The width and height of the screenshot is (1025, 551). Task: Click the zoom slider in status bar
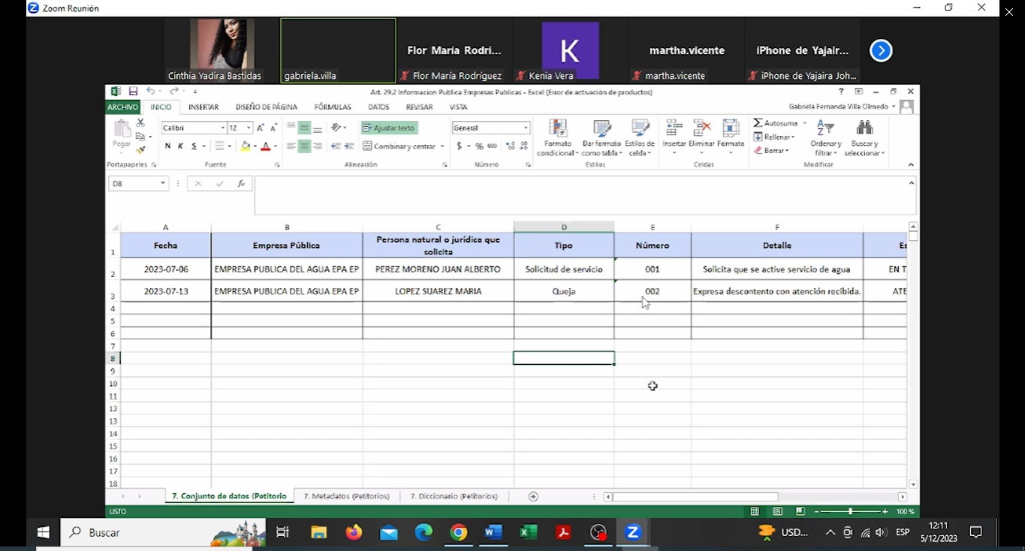[x=850, y=511]
